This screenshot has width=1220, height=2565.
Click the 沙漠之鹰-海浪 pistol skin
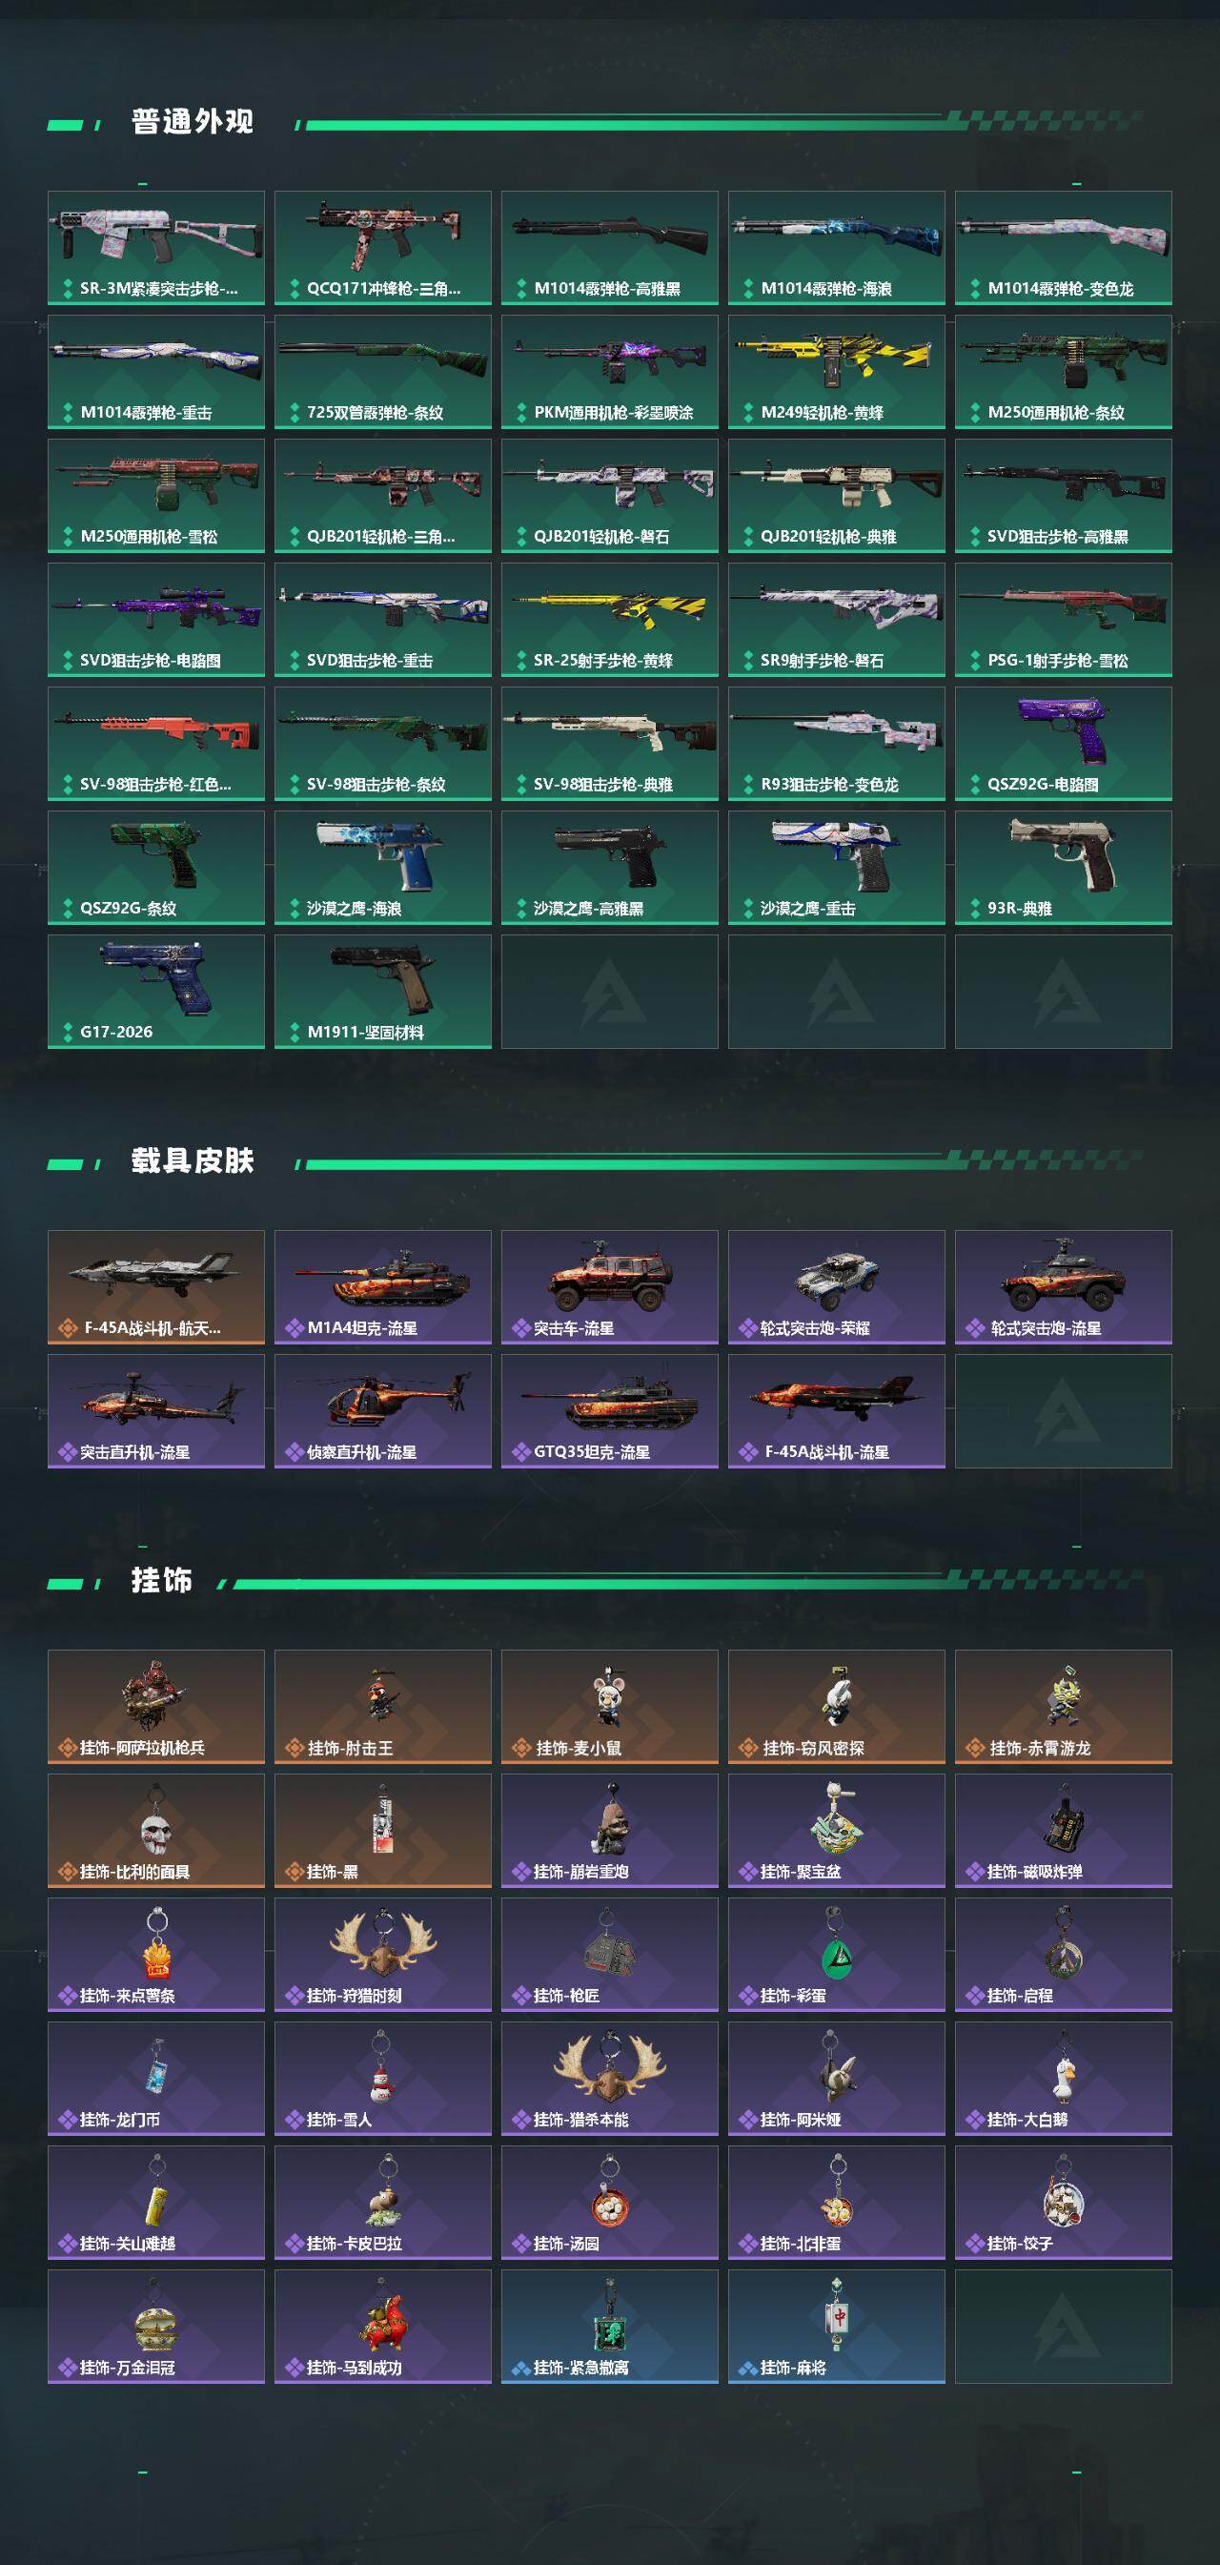coord(383,868)
